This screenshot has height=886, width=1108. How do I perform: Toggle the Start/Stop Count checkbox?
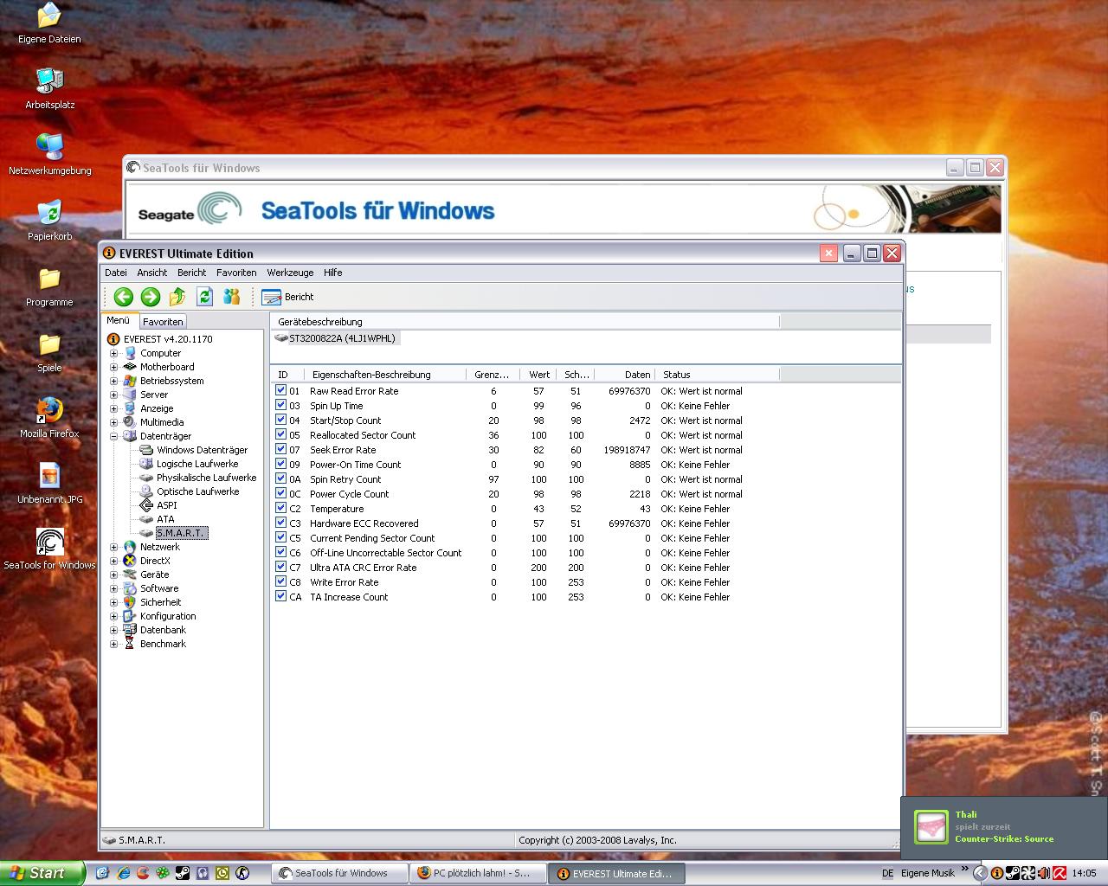280,420
